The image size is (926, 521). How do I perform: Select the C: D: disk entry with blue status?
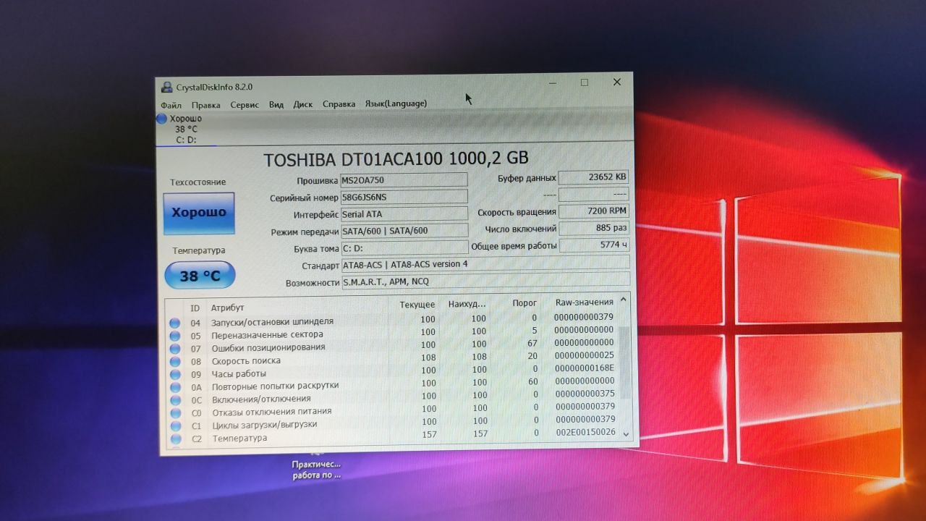click(x=187, y=129)
